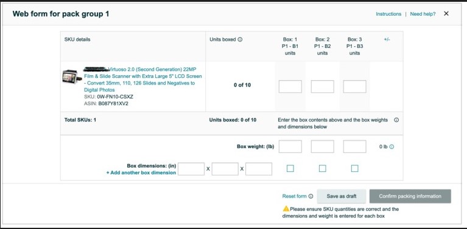467x229 pixels.
Task: Click the 'Total SKUs: 1' text
Action: tap(80, 120)
